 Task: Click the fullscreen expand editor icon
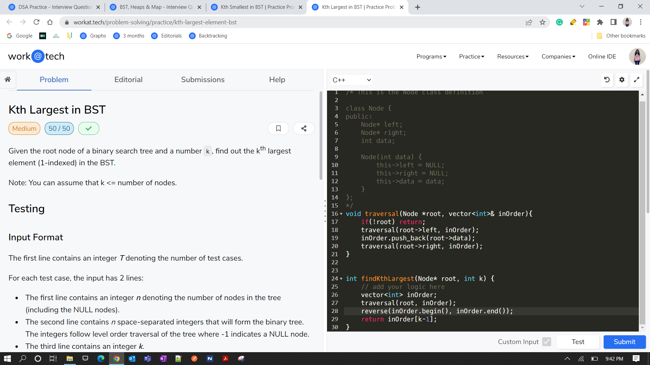click(637, 80)
